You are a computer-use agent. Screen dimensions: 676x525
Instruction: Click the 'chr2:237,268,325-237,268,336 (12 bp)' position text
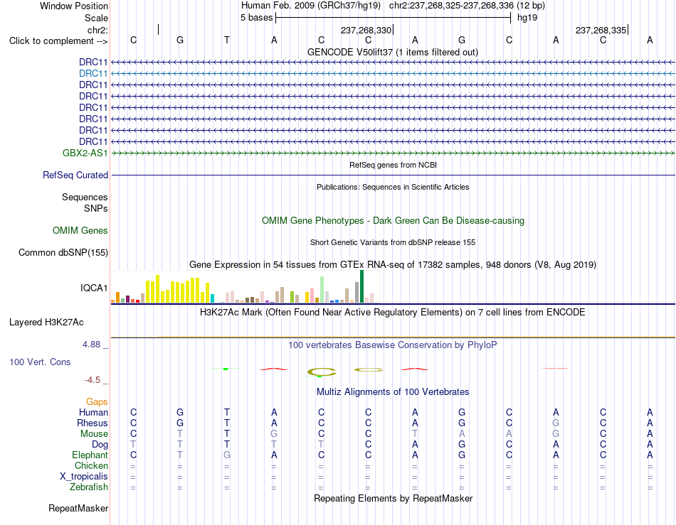[x=467, y=6]
